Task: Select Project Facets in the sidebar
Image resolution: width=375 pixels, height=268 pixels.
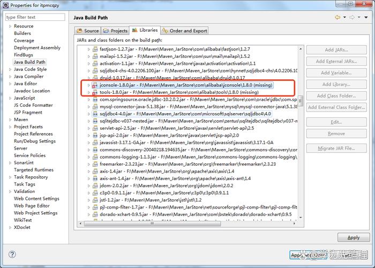Action: tap(28, 126)
